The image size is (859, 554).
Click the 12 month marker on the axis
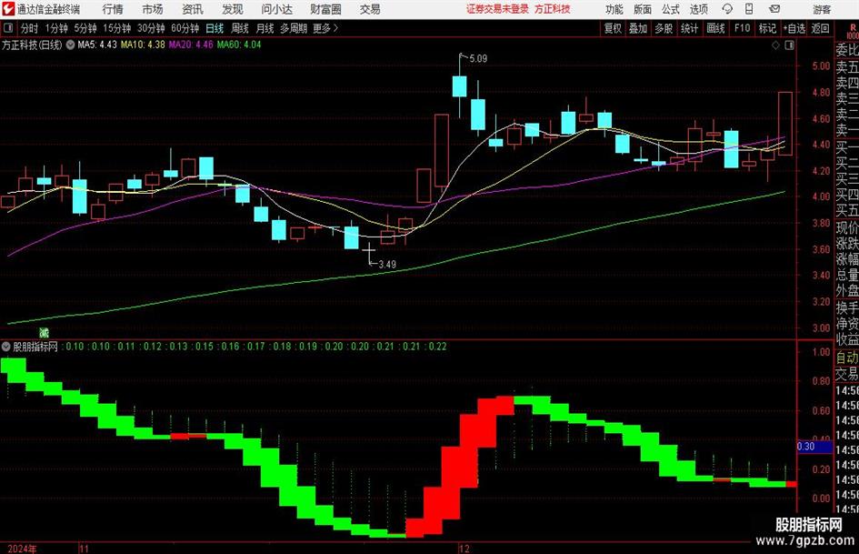[464, 549]
